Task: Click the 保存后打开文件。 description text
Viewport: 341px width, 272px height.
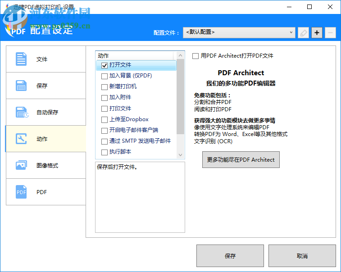Action: pos(117,167)
